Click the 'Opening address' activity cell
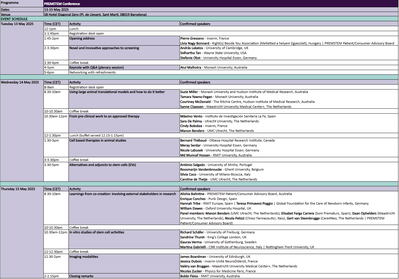The height and width of the screenshot is (279, 399). coord(124,41)
